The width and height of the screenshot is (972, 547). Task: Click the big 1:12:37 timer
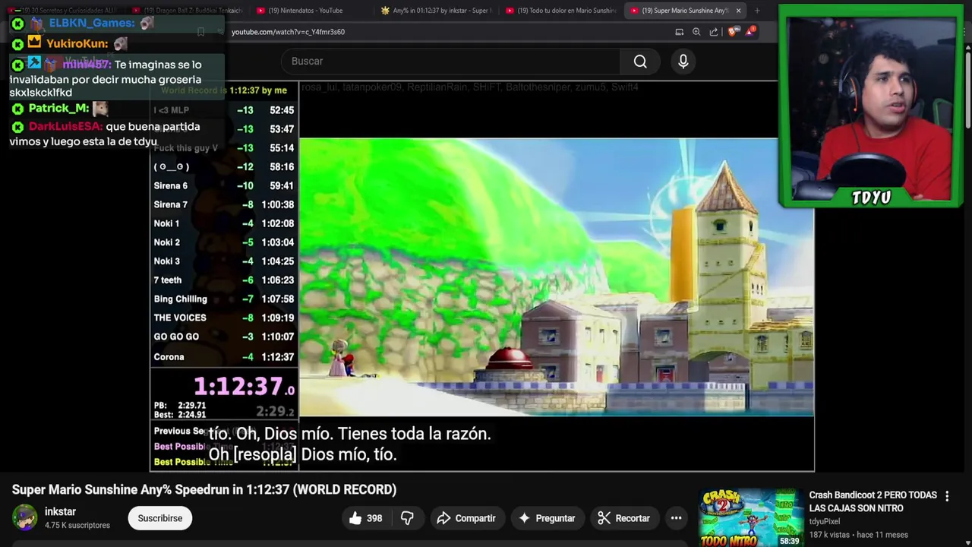[x=244, y=387]
